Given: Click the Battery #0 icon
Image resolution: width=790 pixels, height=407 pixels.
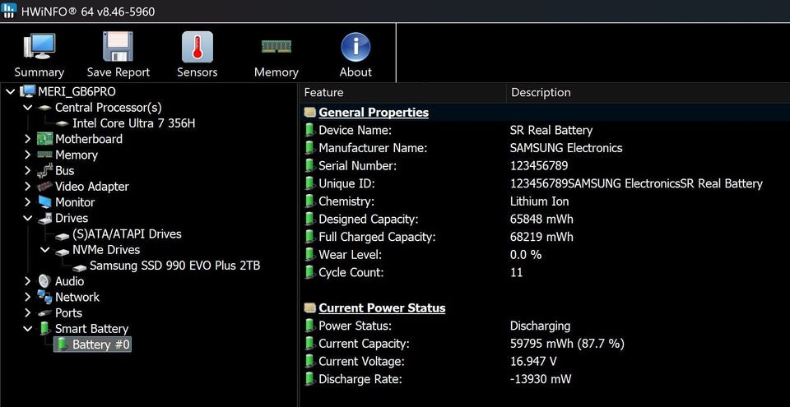Looking at the screenshot, I should click(62, 345).
